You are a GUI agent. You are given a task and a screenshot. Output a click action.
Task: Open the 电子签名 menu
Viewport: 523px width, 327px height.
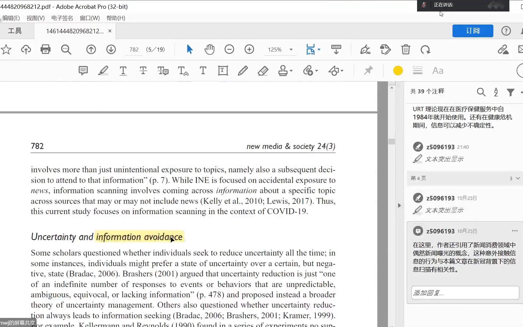[62, 18]
